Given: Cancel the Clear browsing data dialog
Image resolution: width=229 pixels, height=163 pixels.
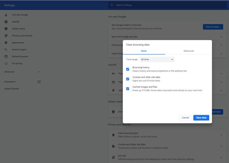Looking at the screenshot, I should tap(185, 118).
